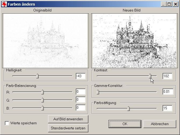The image size is (180, 135).
Task: Focus the Kontrast value field
Action: coord(167,76)
